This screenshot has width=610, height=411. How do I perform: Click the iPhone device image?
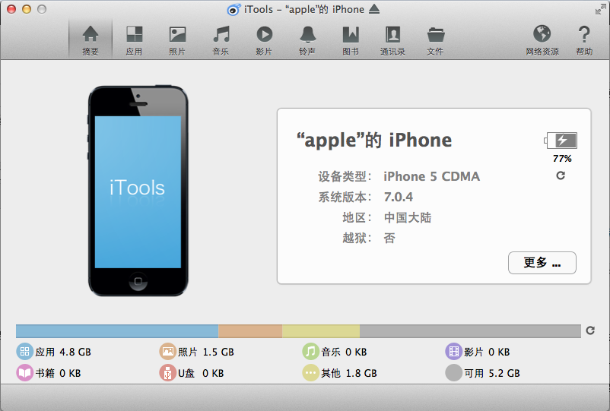[x=138, y=191]
